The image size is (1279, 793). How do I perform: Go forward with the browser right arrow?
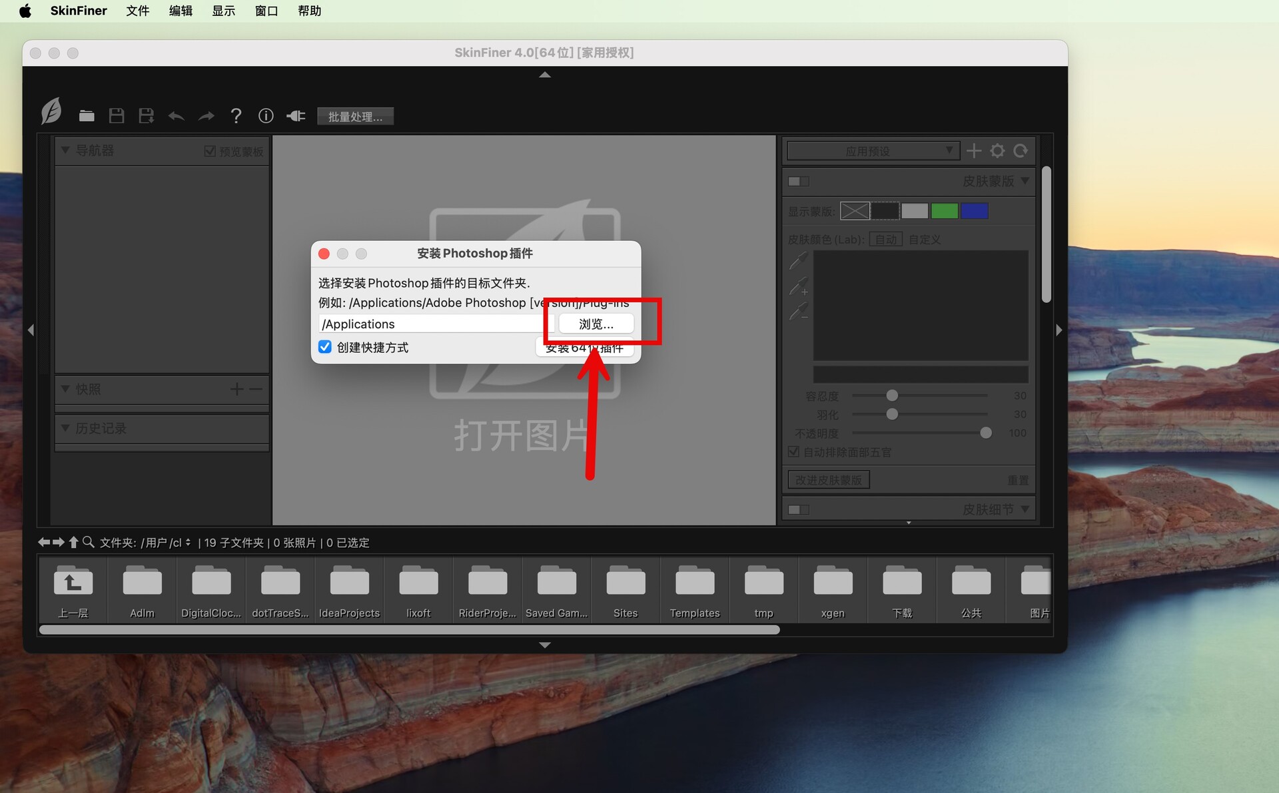[59, 543]
